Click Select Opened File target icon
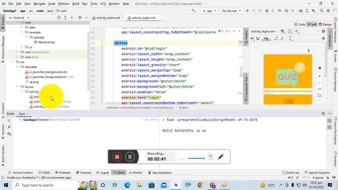Image resolution: width=338 pixels, height=190 pixels. pos(59,17)
